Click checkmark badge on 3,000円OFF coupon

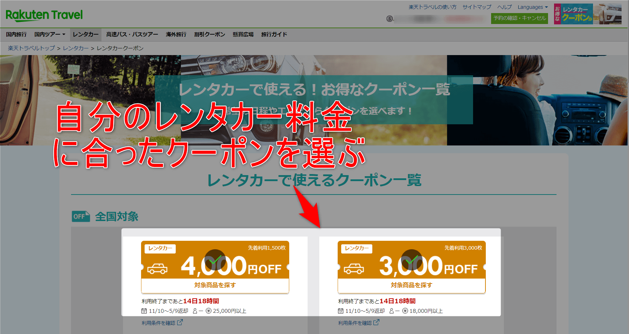[x=412, y=260]
